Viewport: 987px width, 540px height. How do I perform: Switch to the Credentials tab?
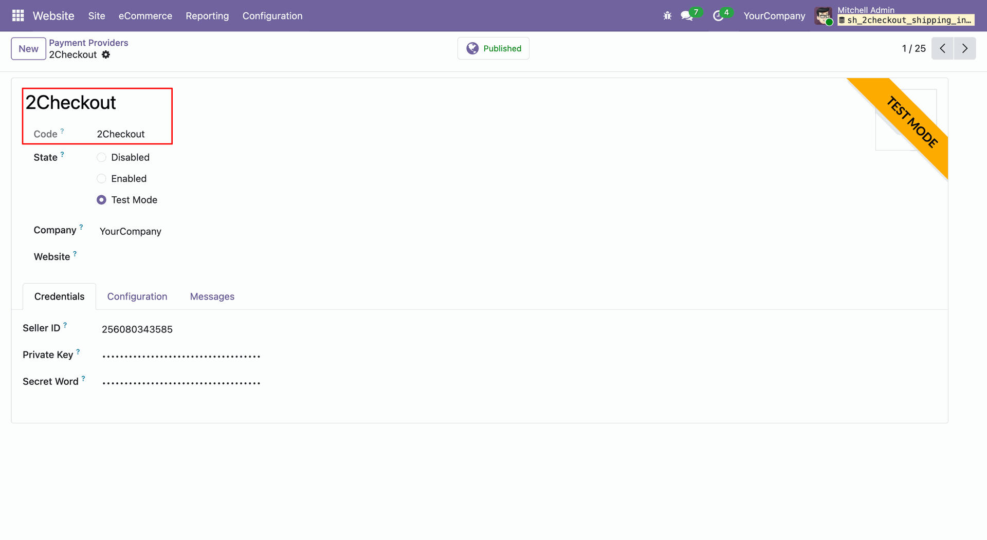pyautogui.click(x=60, y=296)
